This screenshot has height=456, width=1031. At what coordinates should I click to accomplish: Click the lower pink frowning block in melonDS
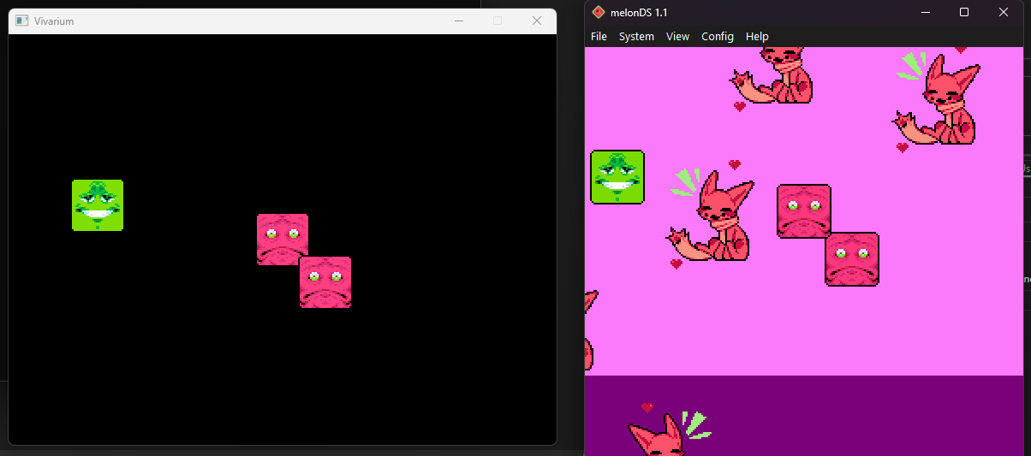click(852, 258)
